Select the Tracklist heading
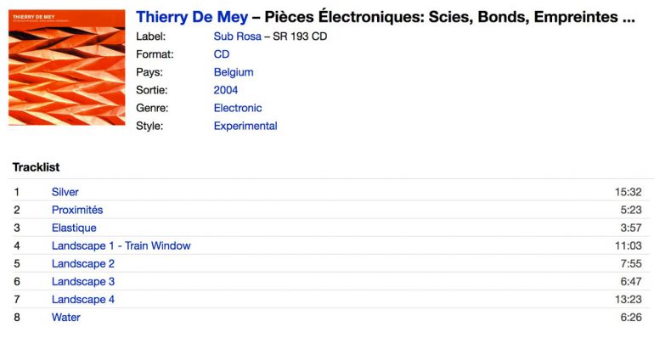This screenshot has height=338, width=654. [x=36, y=167]
